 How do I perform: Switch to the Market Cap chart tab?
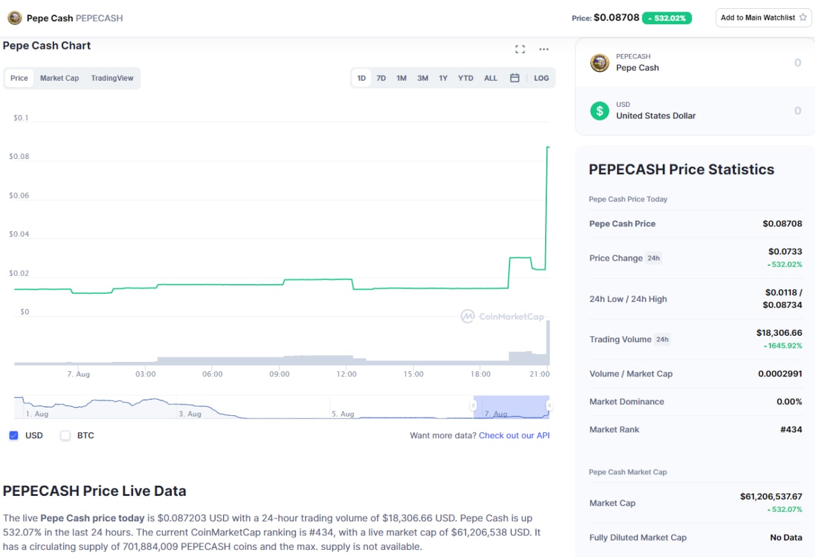click(59, 78)
